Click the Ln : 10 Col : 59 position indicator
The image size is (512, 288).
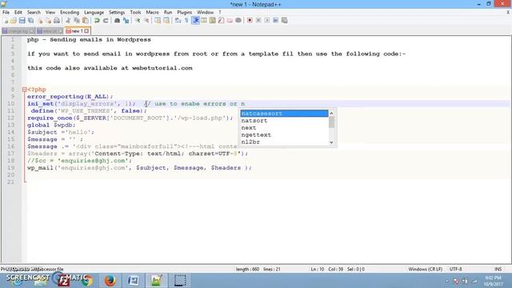[x=327, y=269]
